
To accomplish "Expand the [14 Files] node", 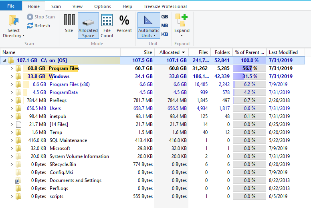I will [12, 124].
